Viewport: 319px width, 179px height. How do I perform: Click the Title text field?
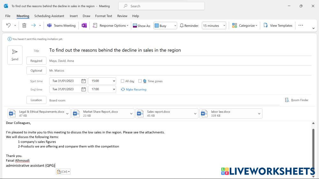(x=179, y=50)
